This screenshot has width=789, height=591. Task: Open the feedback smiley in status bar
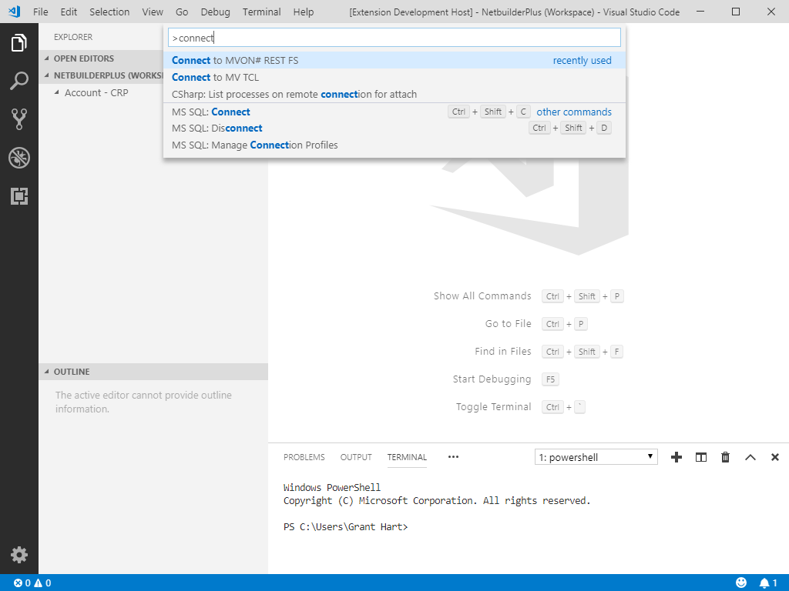[x=741, y=583]
